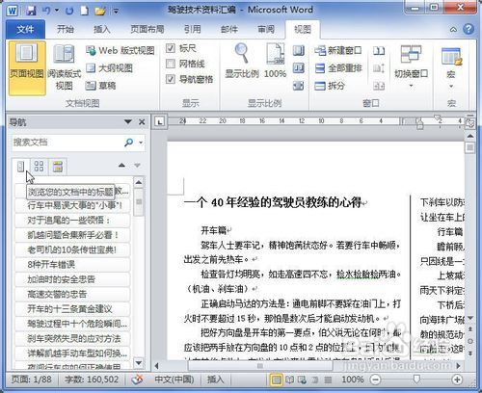Open the undo history dropdown arrow

[x=57, y=11]
